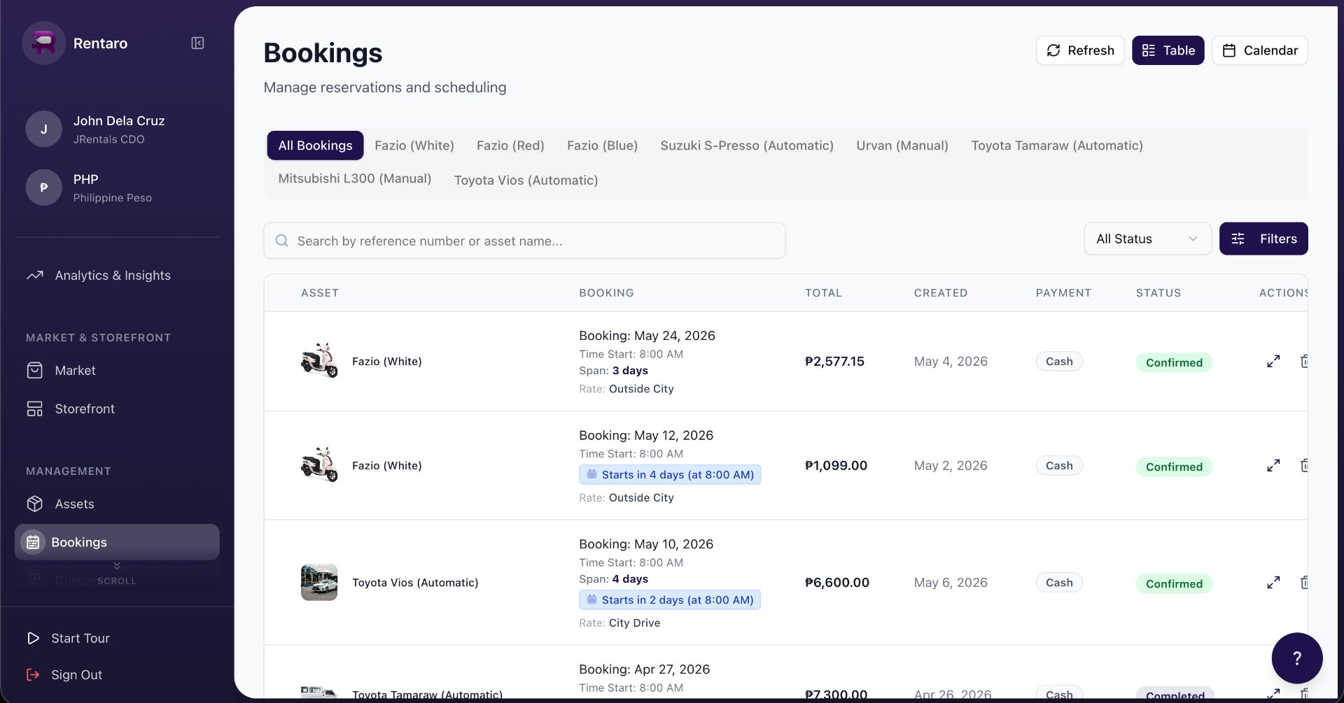Click scooter thumbnail of May 24 booking
The image size is (1344, 703).
click(319, 361)
